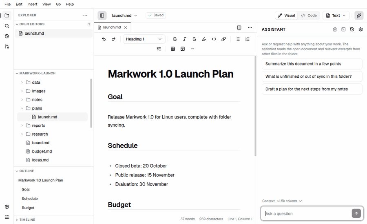The width and height of the screenshot is (367, 224).
Task: Insert a link with the chain icon
Action: pyautogui.click(x=223, y=39)
